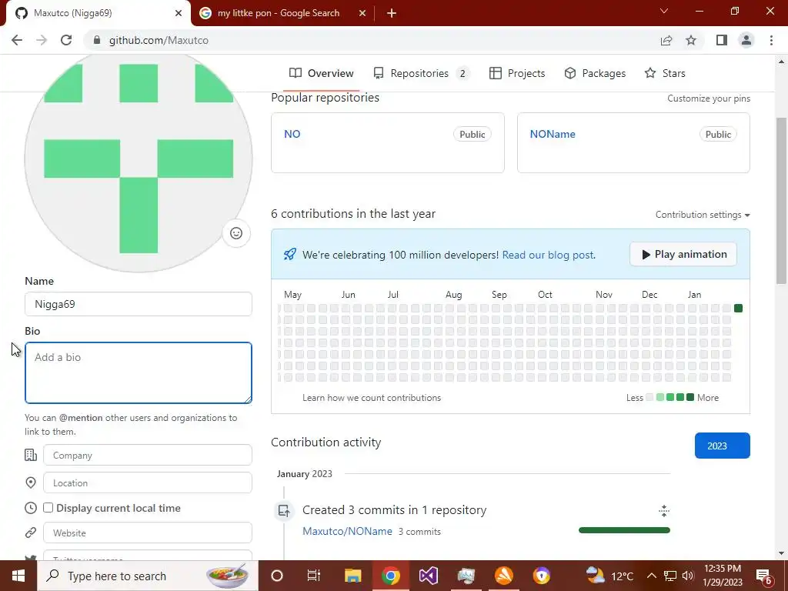Click the emoji status button on avatar
The image size is (788, 591).
click(x=236, y=233)
